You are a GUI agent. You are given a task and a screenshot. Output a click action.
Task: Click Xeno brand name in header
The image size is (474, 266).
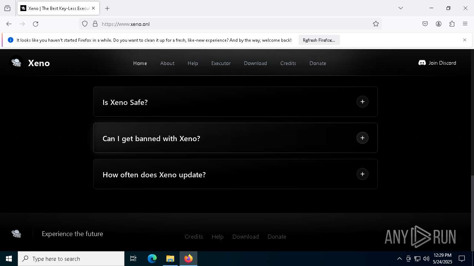39,63
